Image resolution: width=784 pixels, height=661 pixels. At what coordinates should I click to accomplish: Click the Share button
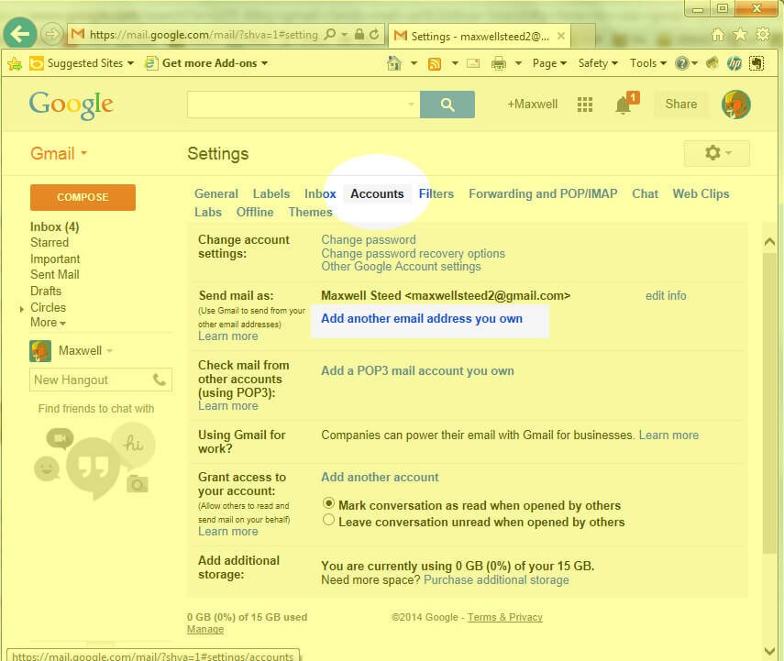click(x=681, y=104)
